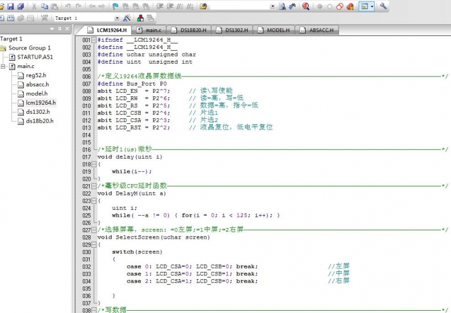Click the Kill All Breakpoints icon
451x313 pixels.
(350, 6)
